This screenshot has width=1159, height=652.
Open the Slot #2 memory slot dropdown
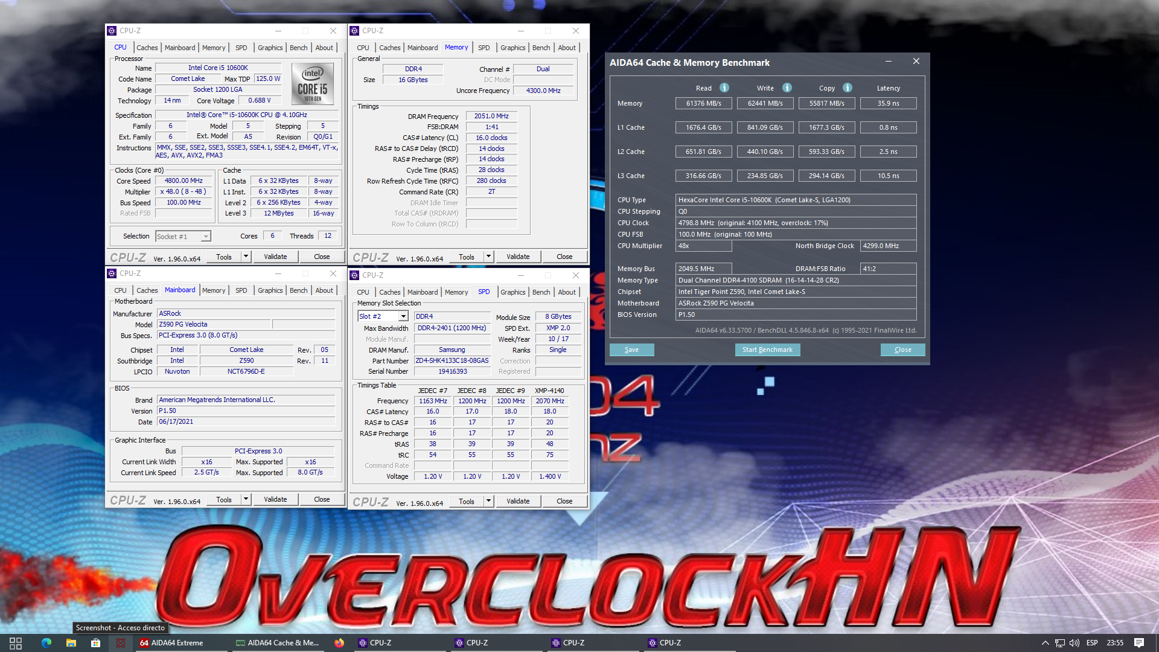click(x=403, y=316)
